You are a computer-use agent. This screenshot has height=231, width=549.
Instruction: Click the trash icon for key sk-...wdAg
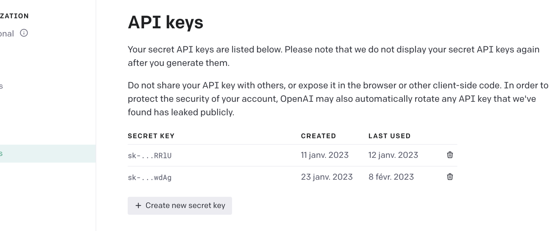click(450, 177)
